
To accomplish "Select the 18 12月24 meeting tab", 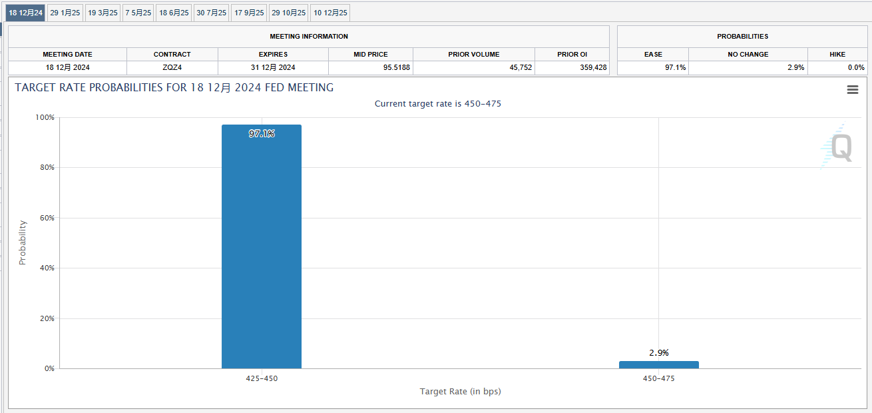I will (x=26, y=13).
